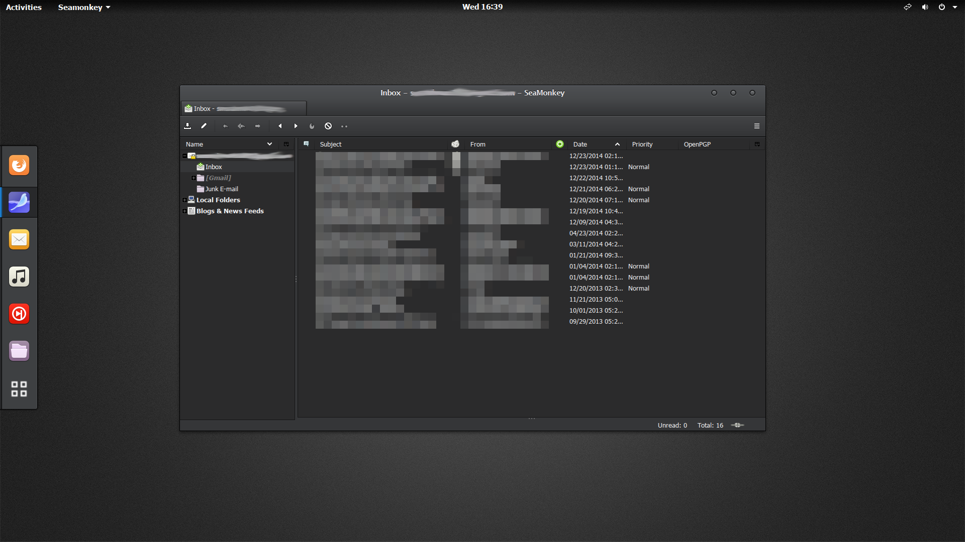Click the Forward arrow icon
Image resolution: width=965 pixels, height=542 pixels.
258,126
